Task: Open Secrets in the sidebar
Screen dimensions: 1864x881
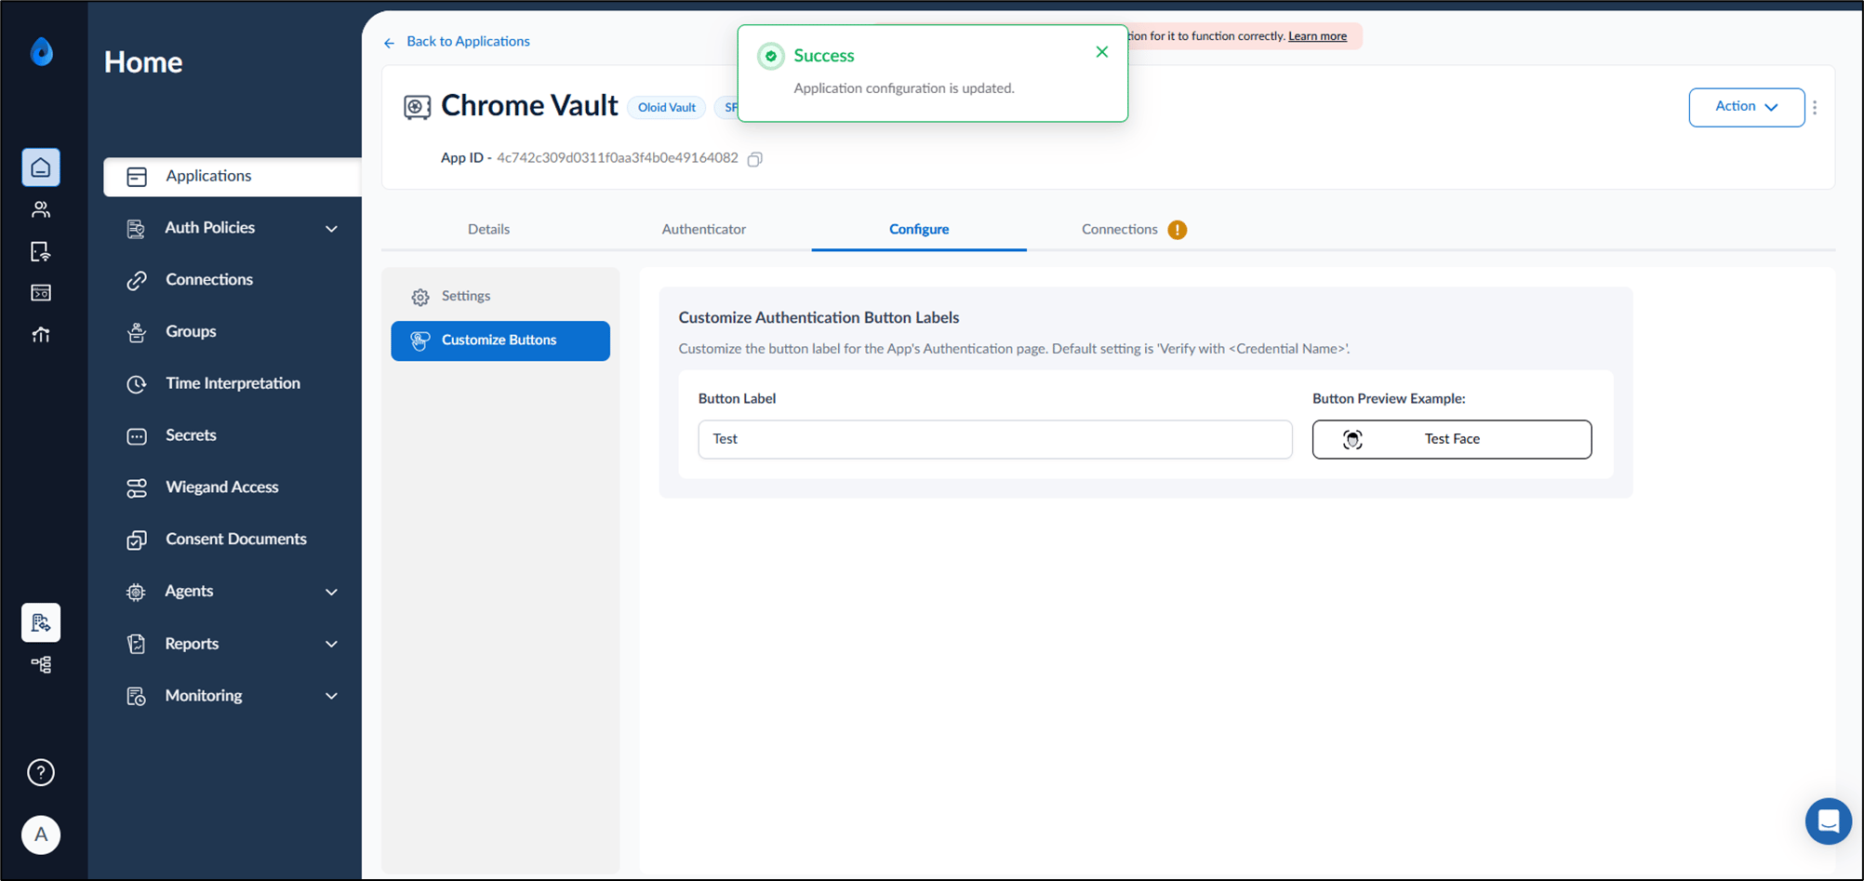Action: (x=232, y=435)
